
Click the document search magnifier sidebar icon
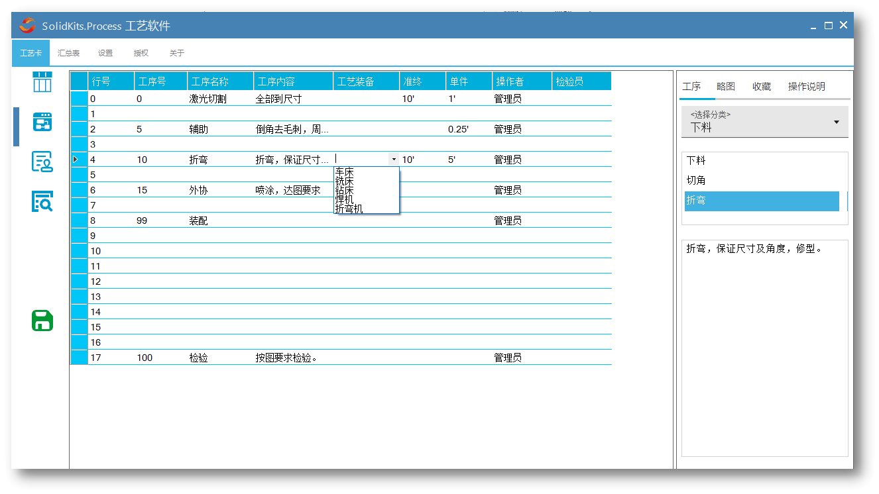(42, 201)
